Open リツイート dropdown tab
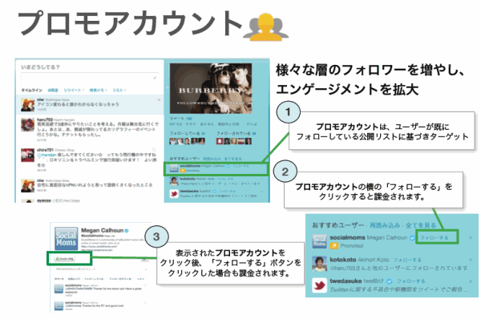The height and width of the screenshot is (319, 481). coord(74,91)
